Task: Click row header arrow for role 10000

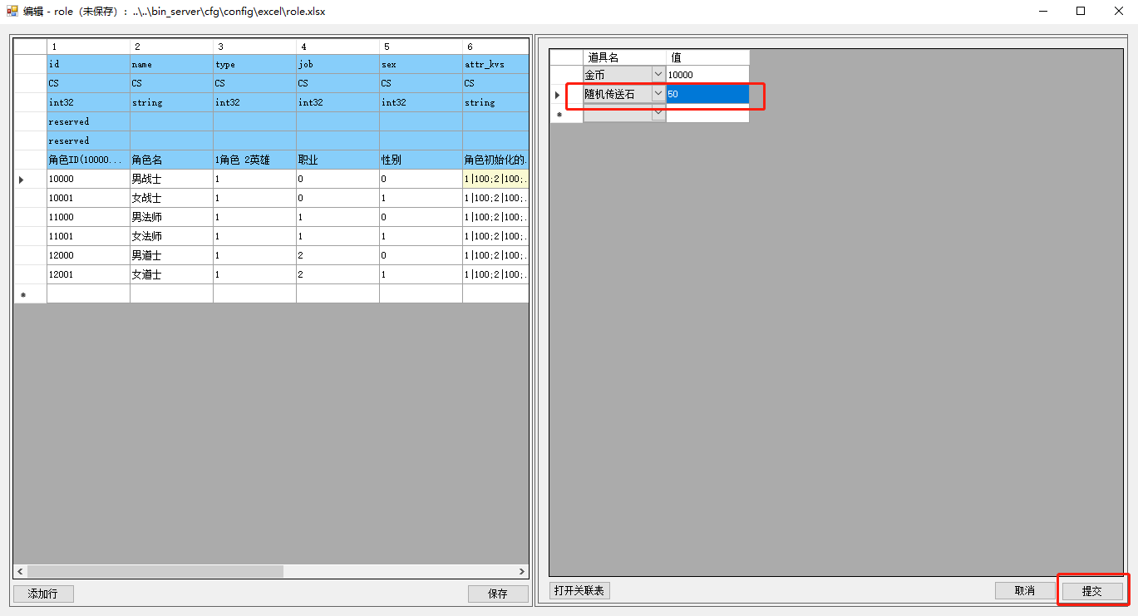Action: pos(22,180)
